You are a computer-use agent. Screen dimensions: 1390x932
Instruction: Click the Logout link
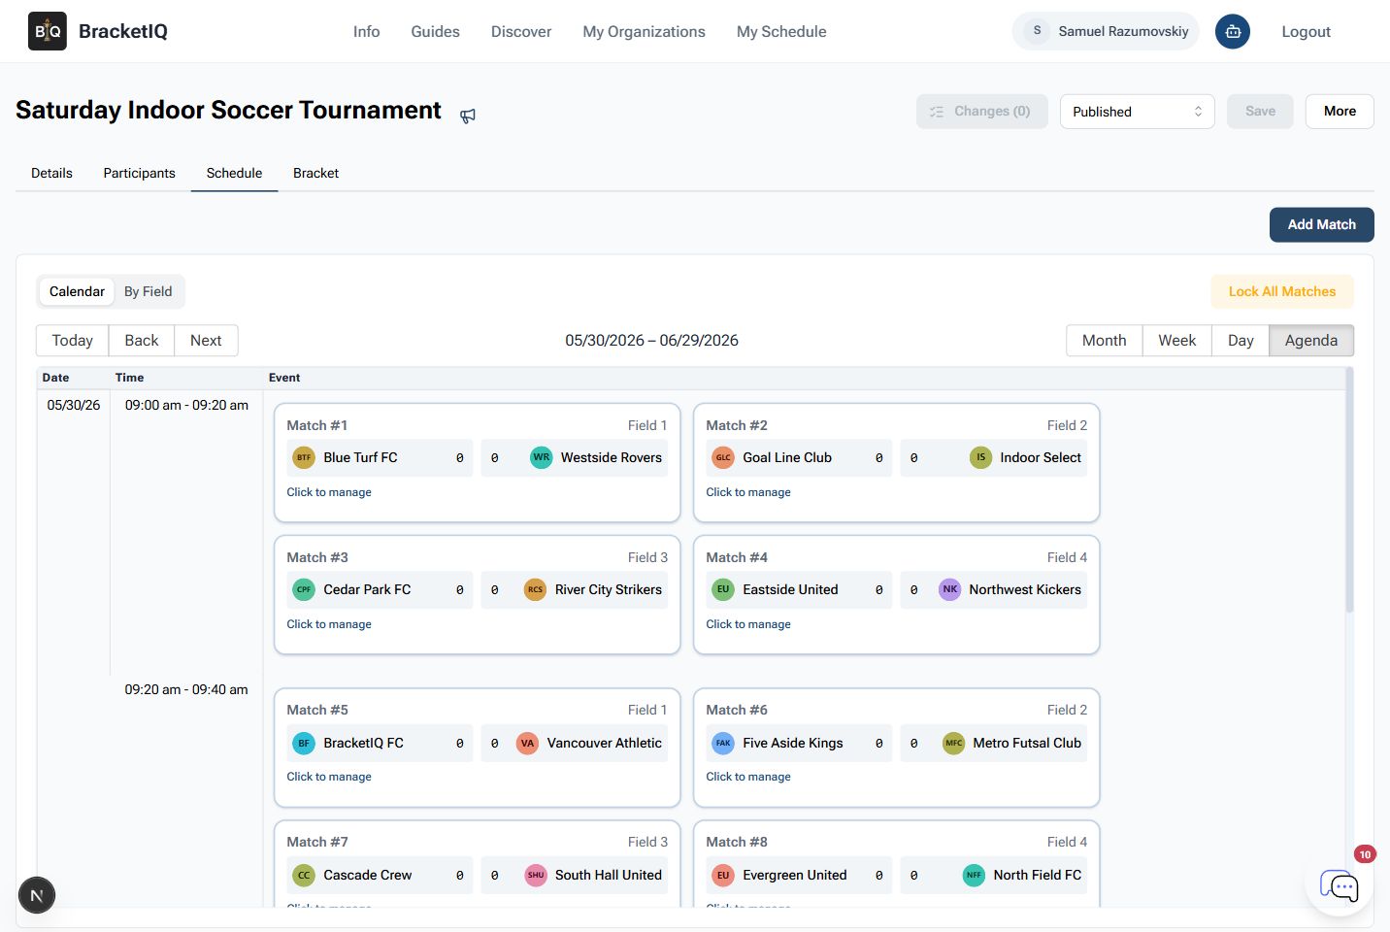(x=1306, y=31)
